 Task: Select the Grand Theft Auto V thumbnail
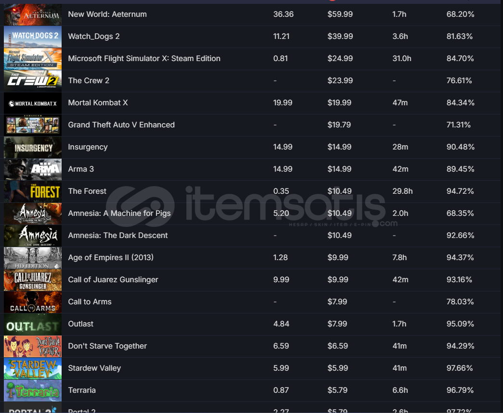click(x=33, y=125)
